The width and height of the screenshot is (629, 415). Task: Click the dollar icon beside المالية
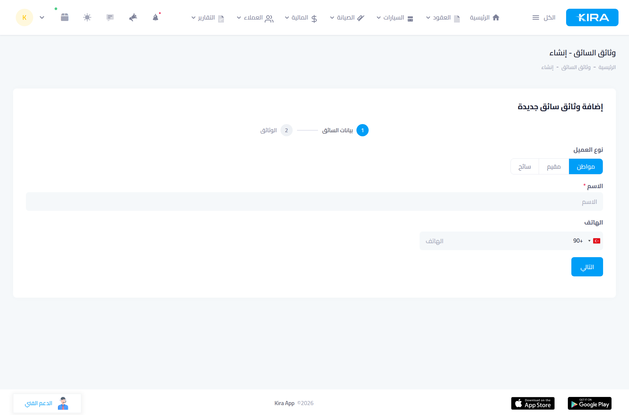click(314, 19)
